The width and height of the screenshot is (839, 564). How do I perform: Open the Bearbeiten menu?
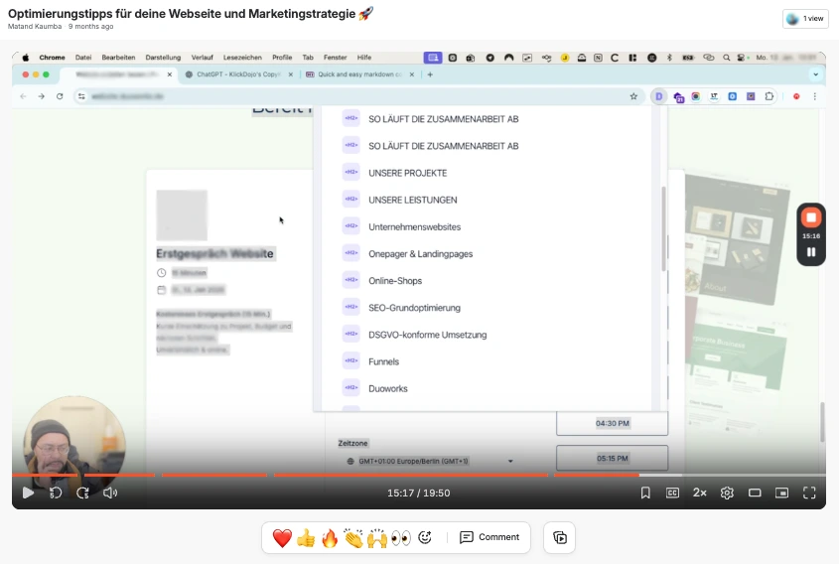[x=118, y=58]
